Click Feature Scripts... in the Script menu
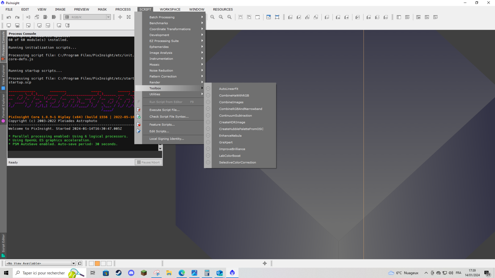This screenshot has width=495, height=278. (x=162, y=125)
